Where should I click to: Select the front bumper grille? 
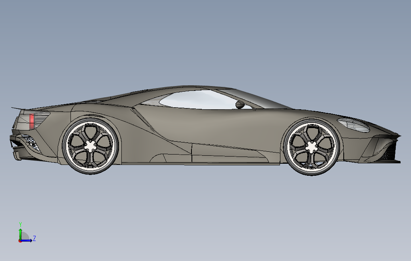tap(389, 152)
